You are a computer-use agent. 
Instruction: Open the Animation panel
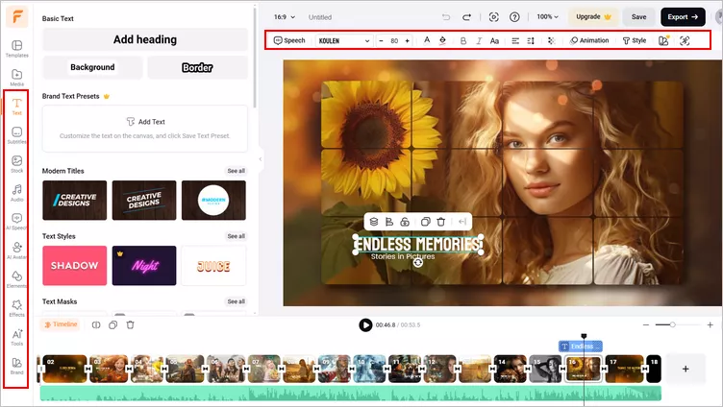pyautogui.click(x=589, y=40)
